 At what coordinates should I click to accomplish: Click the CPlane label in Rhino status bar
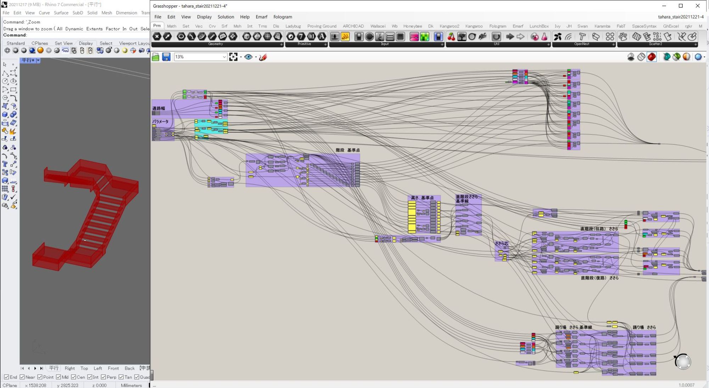click(x=10, y=385)
